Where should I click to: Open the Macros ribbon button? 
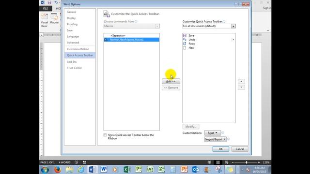[54, 19]
